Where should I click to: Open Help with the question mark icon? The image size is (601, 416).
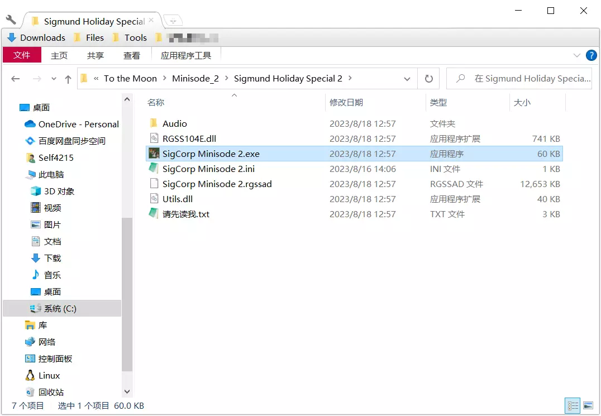pyautogui.click(x=592, y=55)
